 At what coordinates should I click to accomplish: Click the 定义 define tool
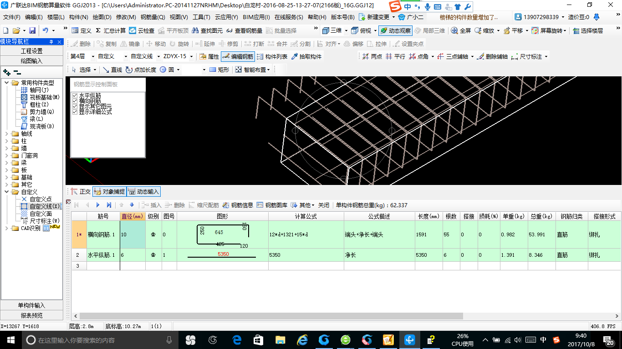(82, 30)
